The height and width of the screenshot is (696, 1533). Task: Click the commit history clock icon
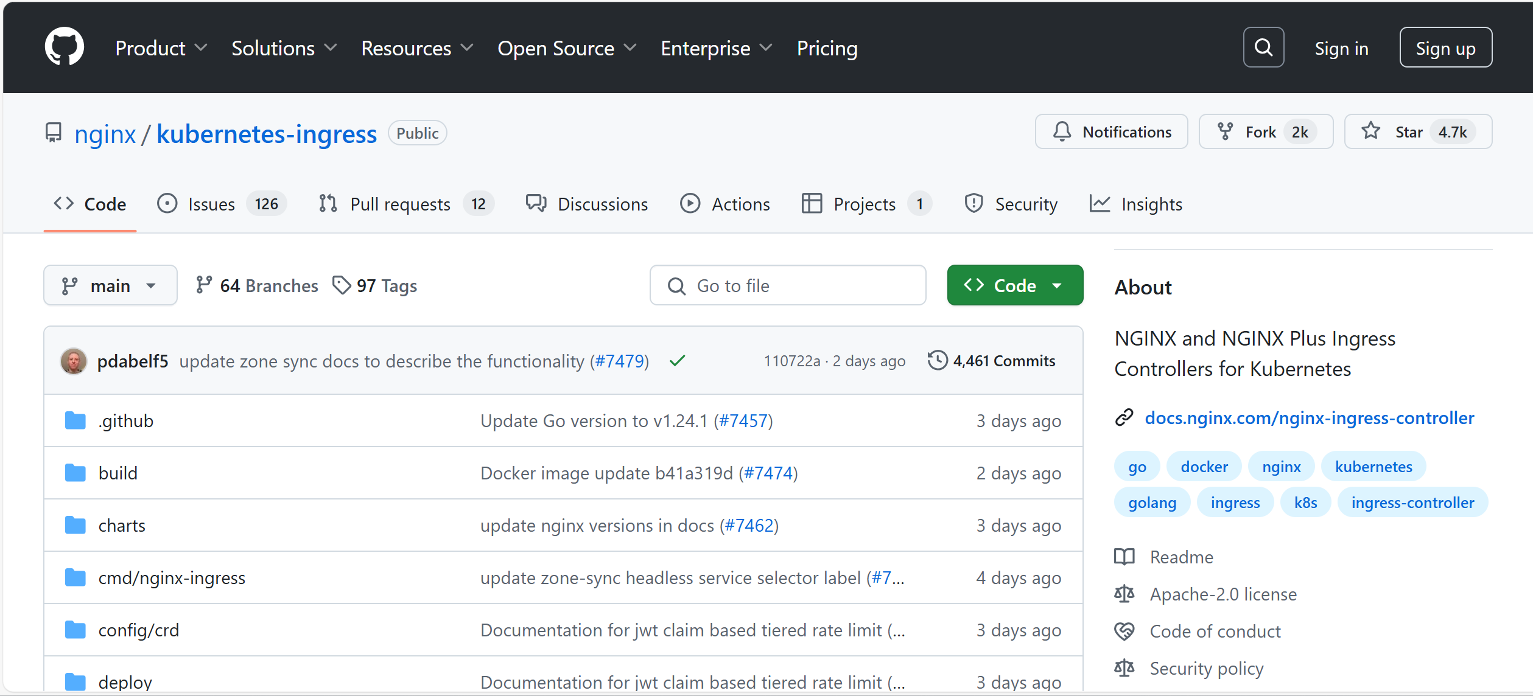tap(938, 360)
